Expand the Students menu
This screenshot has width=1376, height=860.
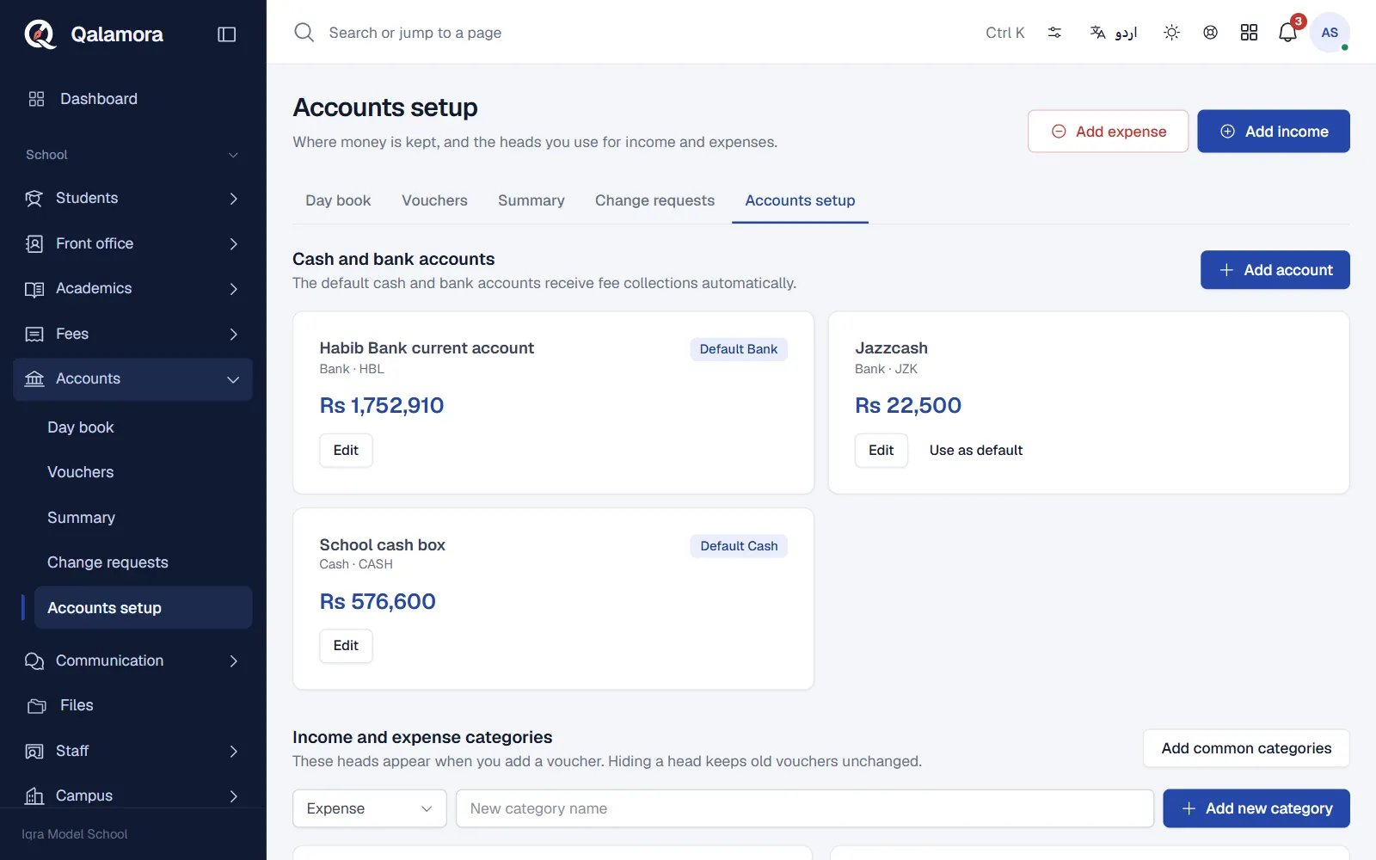click(x=133, y=199)
